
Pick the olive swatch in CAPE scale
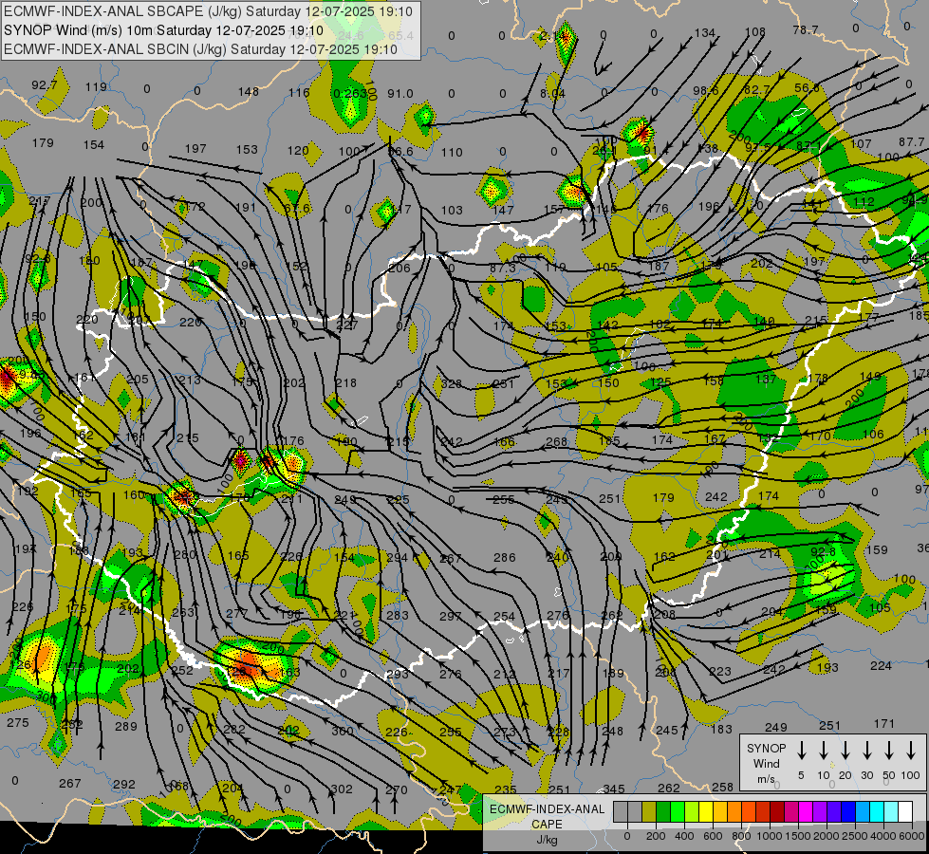point(649,811)
